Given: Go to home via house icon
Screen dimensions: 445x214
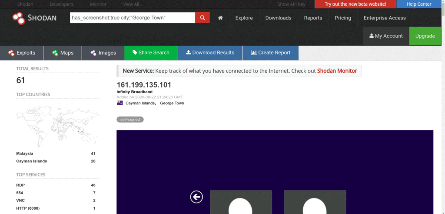Looking at the screenshot, I should coord(220,18).
